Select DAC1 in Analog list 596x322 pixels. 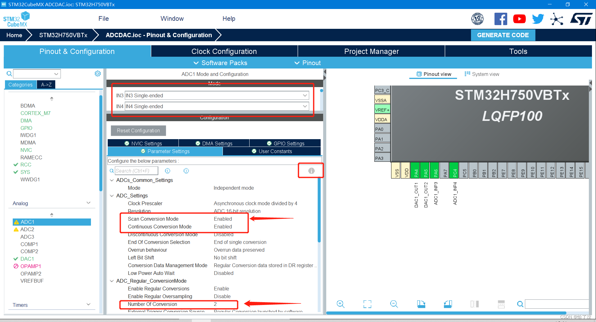27,259
